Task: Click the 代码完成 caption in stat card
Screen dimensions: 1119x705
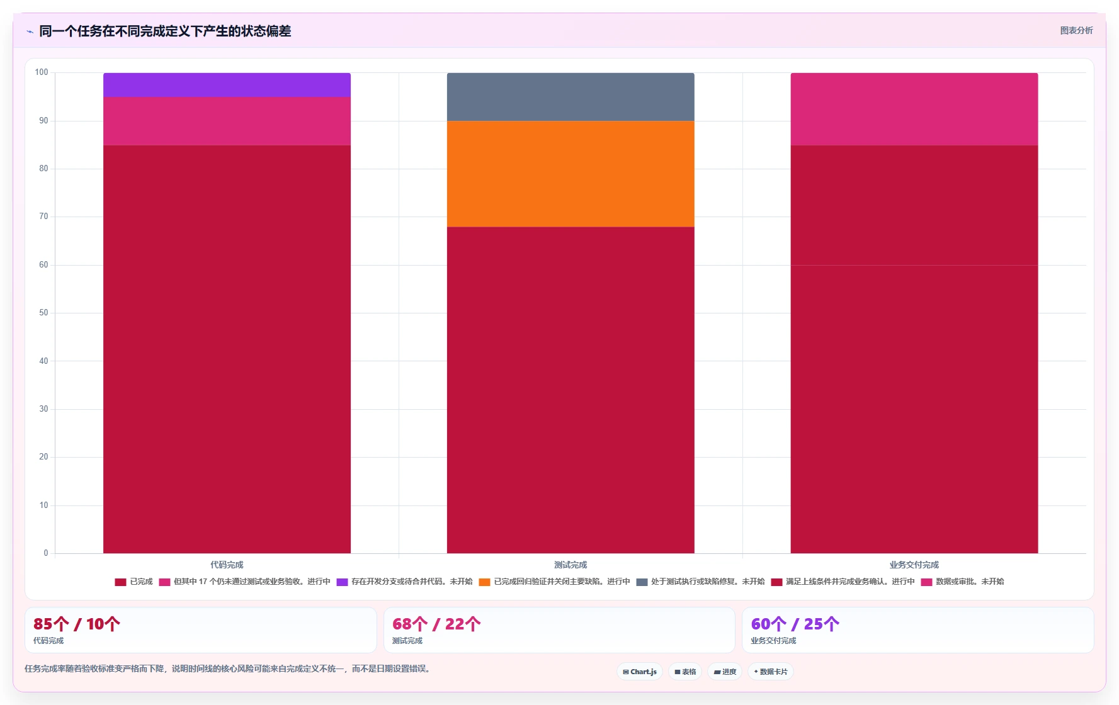Action: coord(48,641)
